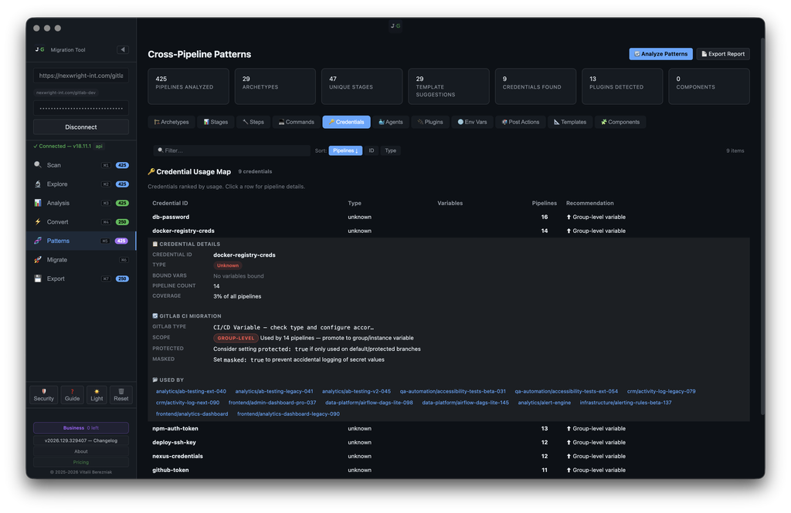Switch to Light theme
Image resolution: width=791 pixels, height=513 pixels.
tap(97, 394)
